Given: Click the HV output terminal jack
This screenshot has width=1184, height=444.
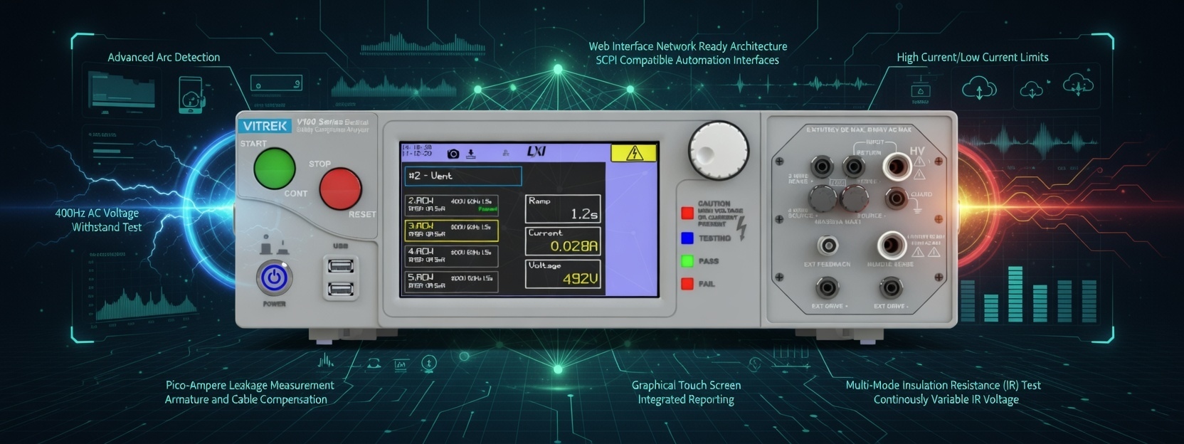Looking at the screenshot, I should pyautogui.click(x=896, y=167).
